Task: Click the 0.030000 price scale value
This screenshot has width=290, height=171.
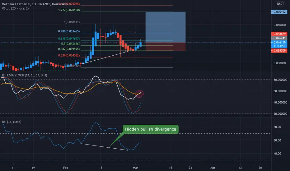Action: coord(279,63)
